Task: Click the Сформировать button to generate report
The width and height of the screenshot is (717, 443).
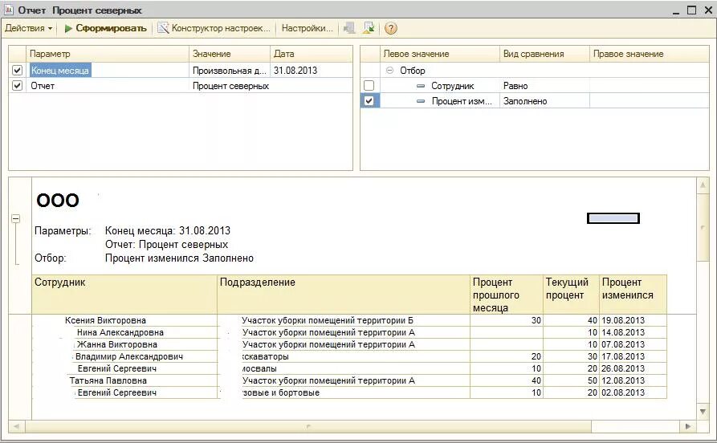Action: (106, 28)
